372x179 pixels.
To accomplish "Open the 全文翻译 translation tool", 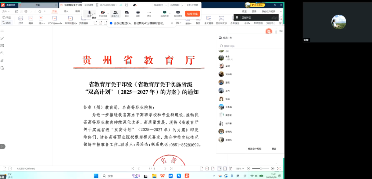I will (x=209, y=20).
